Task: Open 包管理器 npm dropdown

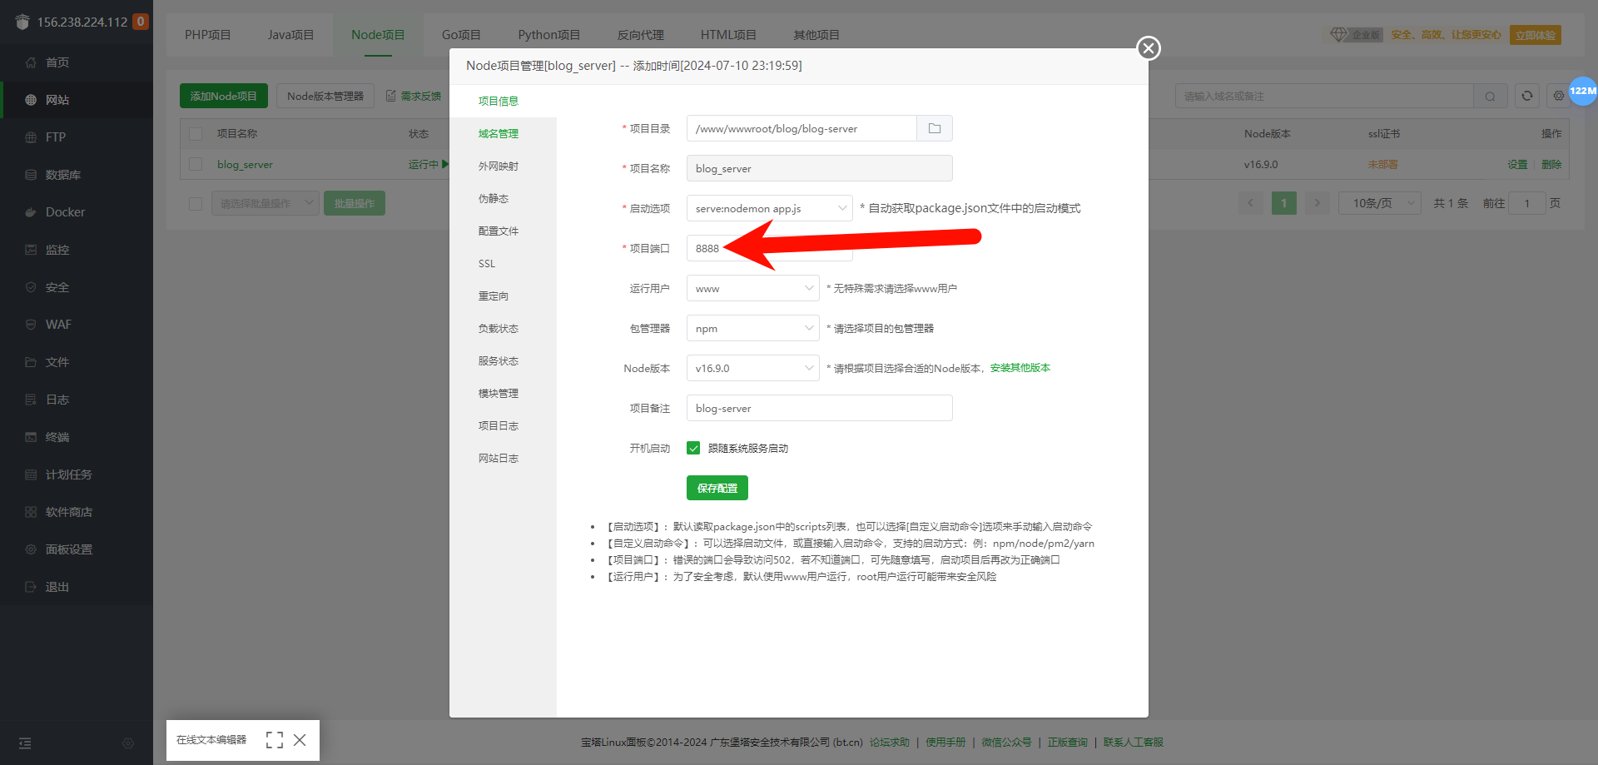Action: coord(753,328)
